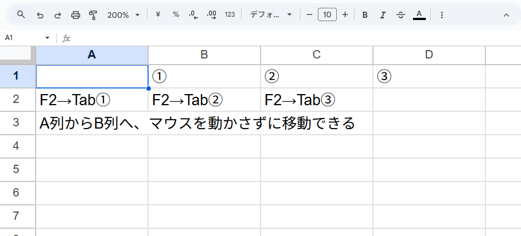Click the print icon
Image resolution: width=521 pixels, height=236 pixels.
pos(76,15)
